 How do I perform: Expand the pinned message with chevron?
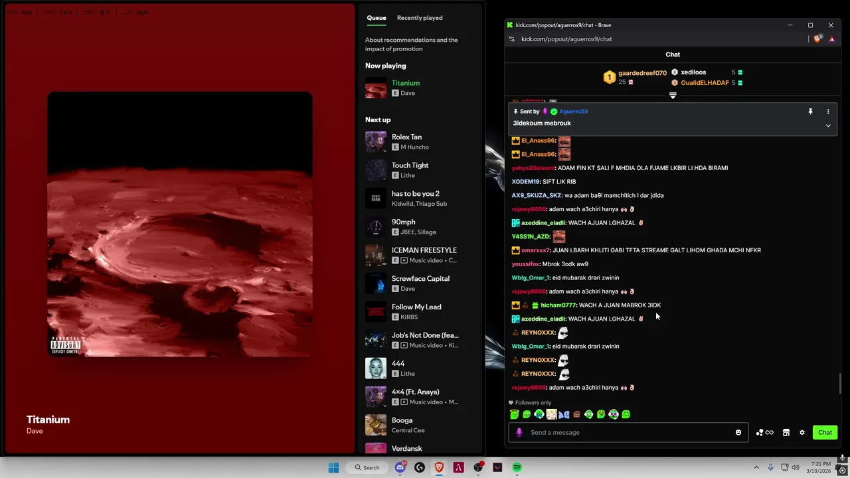828,125
